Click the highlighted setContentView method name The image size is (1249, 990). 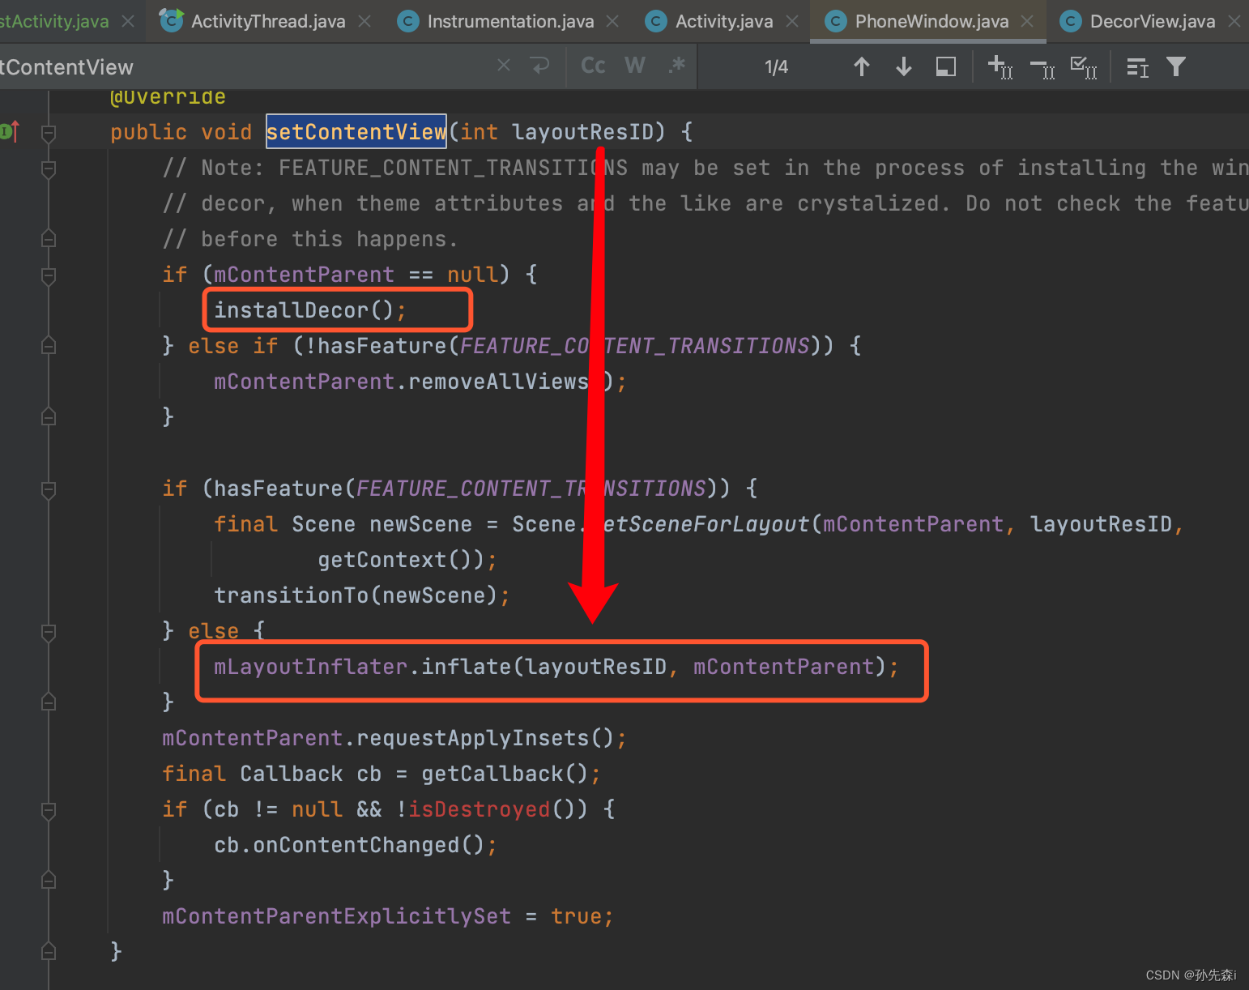click(356, 131)
